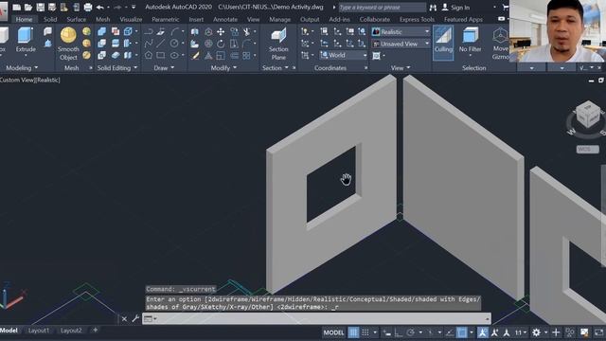Viewport: 606px width, 341px height.
Task: Click the Realistic viewport style label
Action: pyautogui.click(x=47, y=80)
